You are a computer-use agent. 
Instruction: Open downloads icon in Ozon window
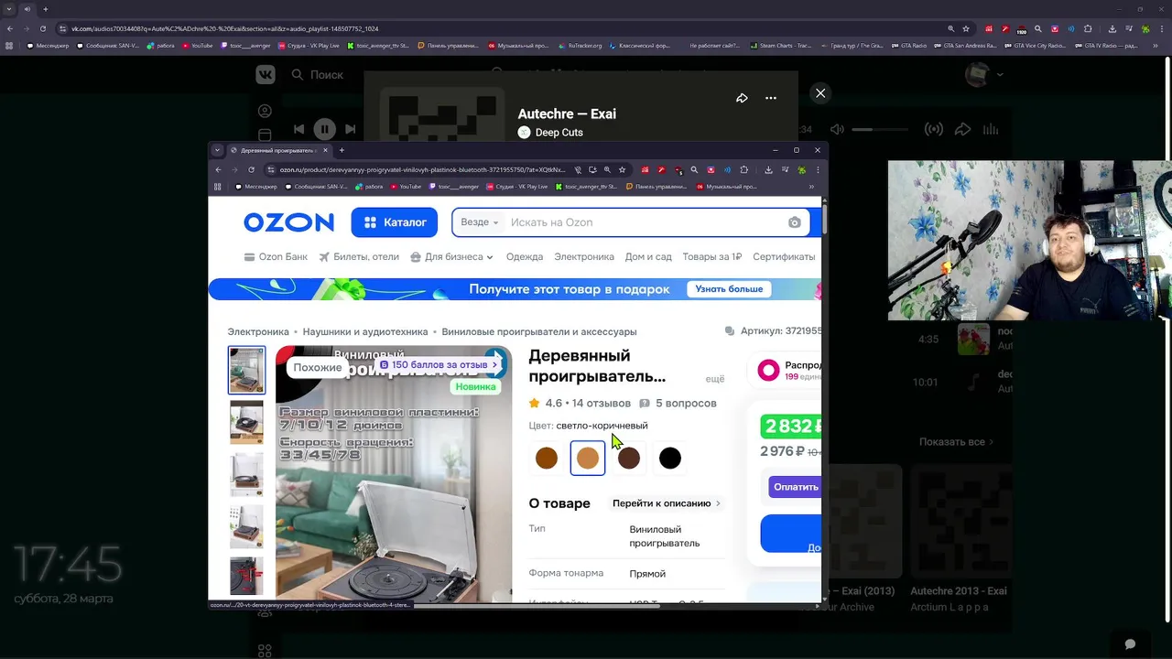pyautogui.click(x=768, y=169)
